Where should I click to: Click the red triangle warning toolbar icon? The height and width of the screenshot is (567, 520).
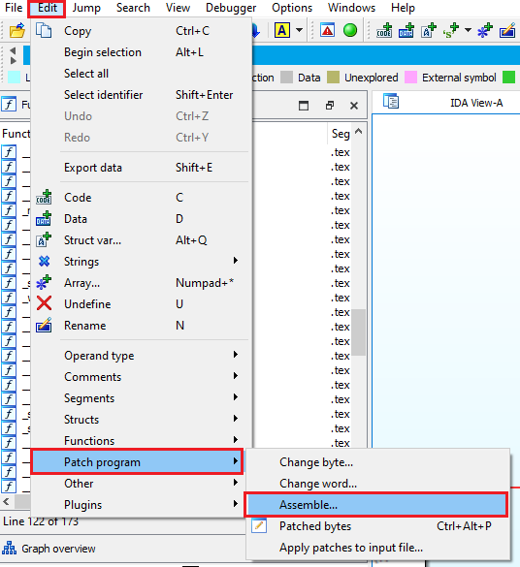pyautogui.click(x=327, y=30)
